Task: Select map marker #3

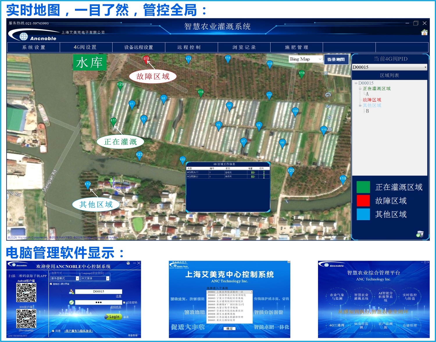Action: coord(144,120)
